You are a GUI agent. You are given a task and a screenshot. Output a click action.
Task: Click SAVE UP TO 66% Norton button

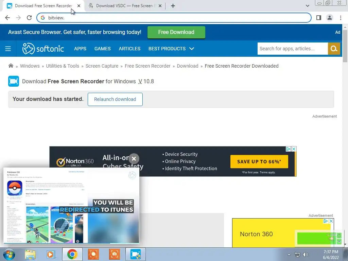point(259,161)
